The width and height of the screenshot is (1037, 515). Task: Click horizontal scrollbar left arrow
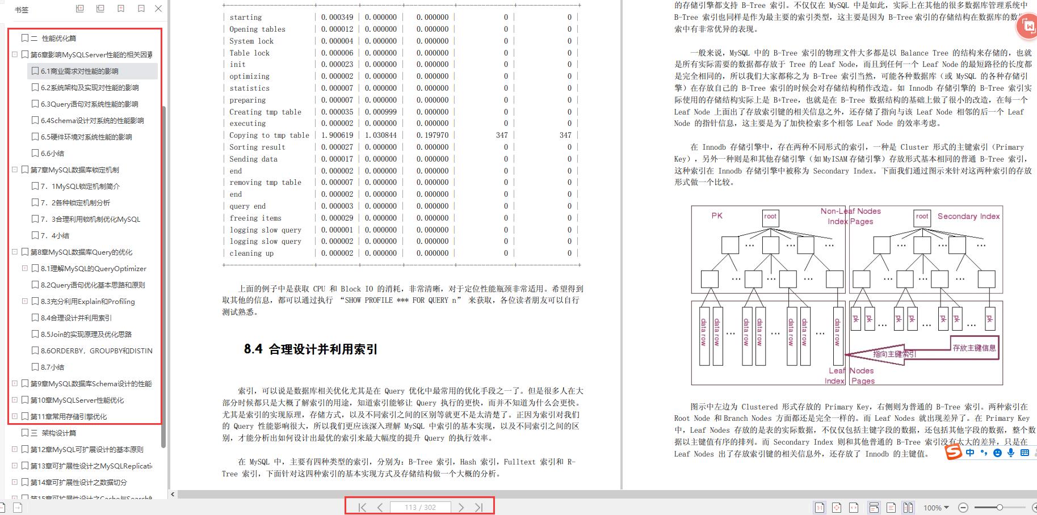pyautogui.click(x=173, y=495)
